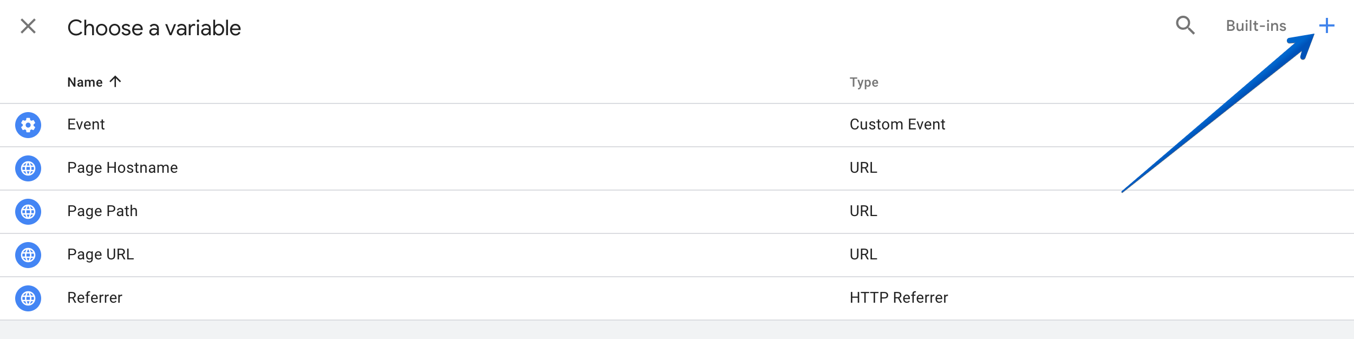Sort list by Name column header
This screenshot has width=1354, height=339.
click(x=85, y=82)
